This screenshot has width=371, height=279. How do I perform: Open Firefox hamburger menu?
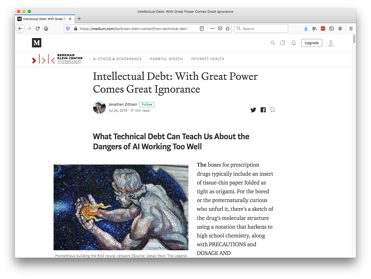click(x=351, y=28)
